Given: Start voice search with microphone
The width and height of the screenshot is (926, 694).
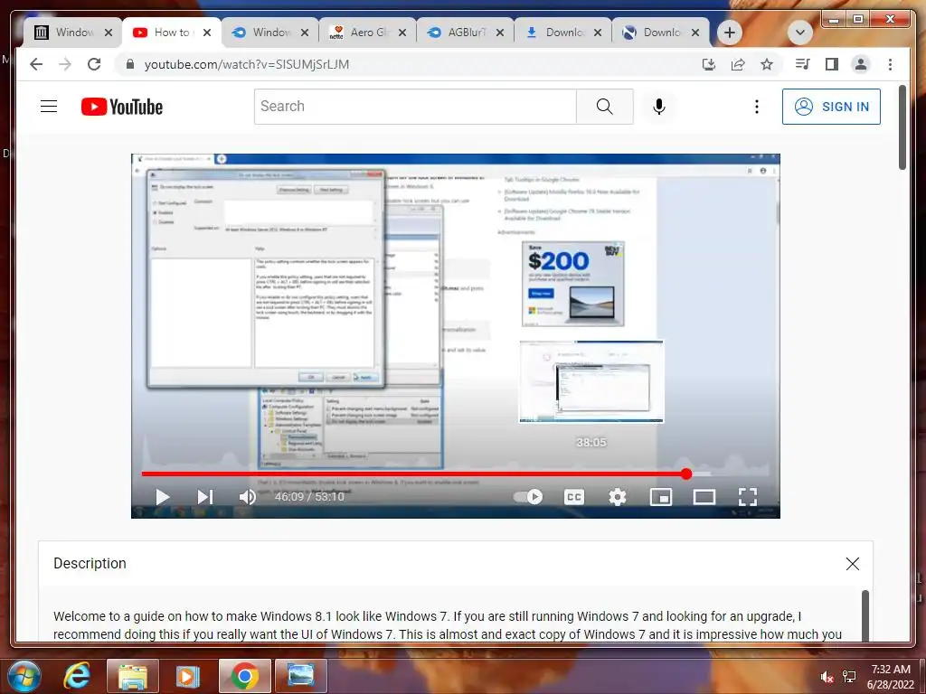Looking at the screenshot, I should (659, 107).
